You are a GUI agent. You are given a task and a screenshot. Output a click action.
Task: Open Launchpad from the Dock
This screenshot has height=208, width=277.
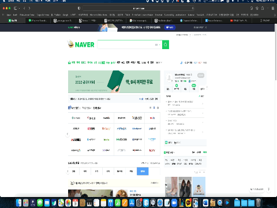(26, 203)
